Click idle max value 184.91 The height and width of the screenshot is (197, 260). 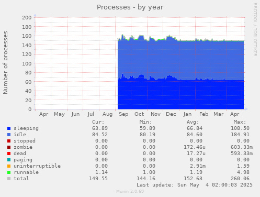pos(240,135)
